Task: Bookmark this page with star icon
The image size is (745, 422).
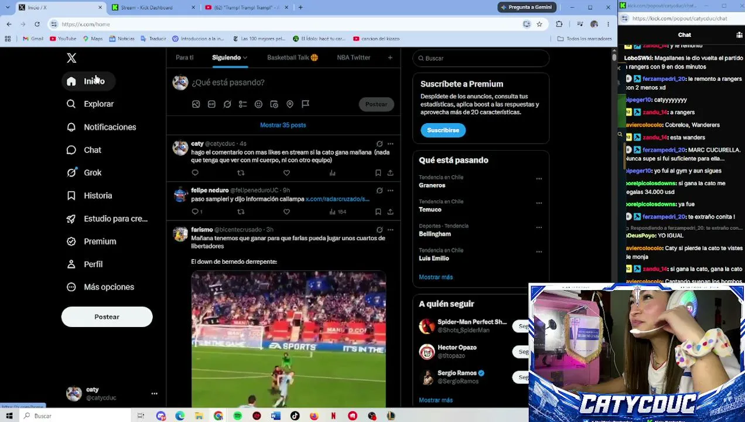Action: [539, 24]
